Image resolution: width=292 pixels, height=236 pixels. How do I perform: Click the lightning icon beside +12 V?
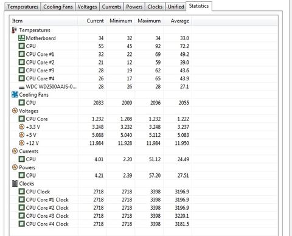[x=21, y=143]
